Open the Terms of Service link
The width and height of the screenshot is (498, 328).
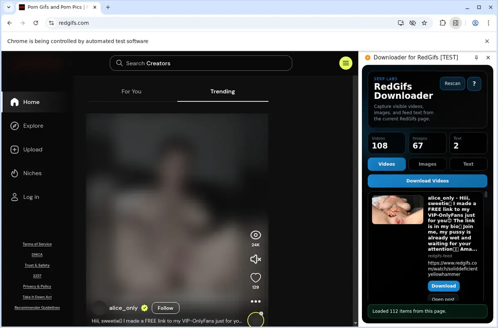pyautogui.click(x=37, y=244)
